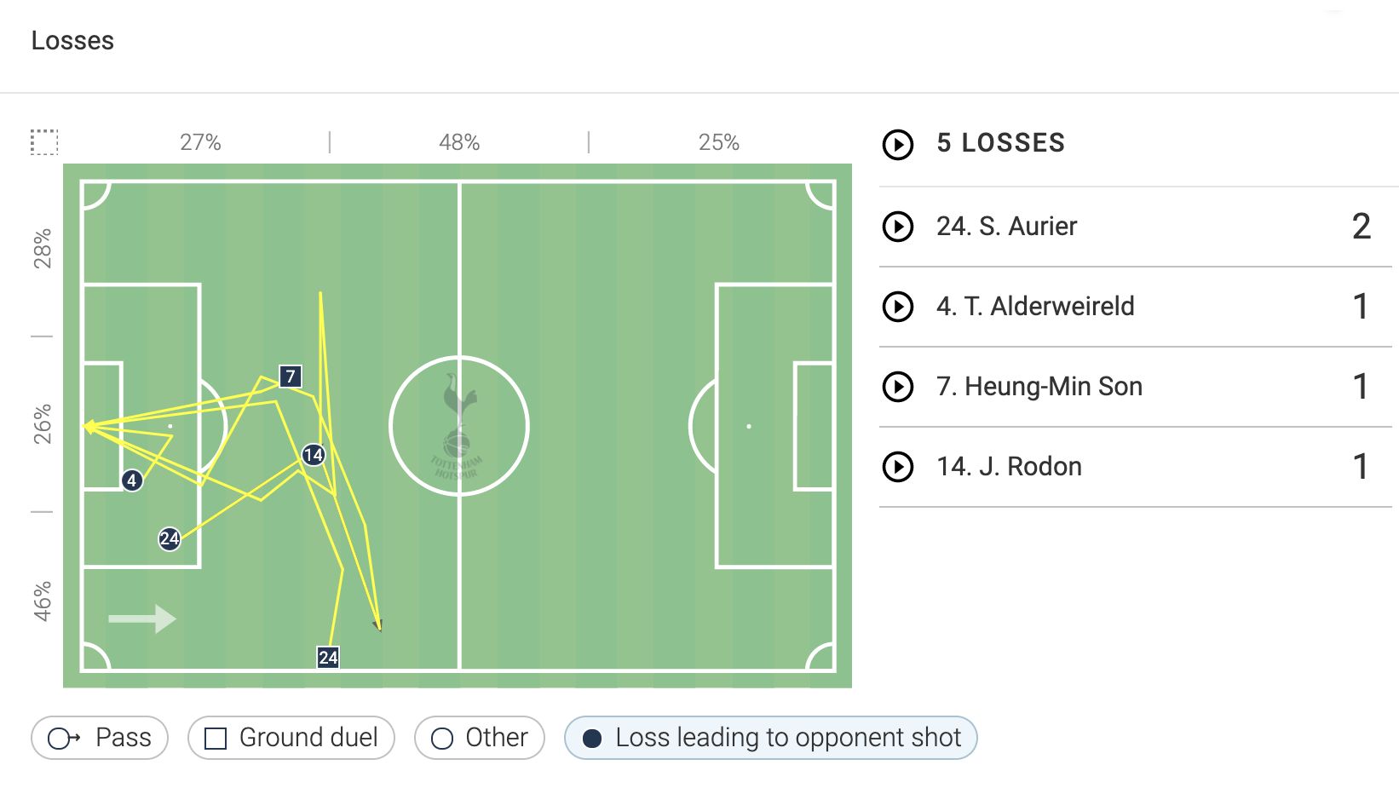Toggle the Other filter

480,738
